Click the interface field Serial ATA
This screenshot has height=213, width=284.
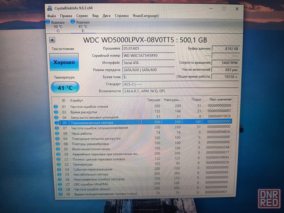pyautogui.click(x=148, y=63)
